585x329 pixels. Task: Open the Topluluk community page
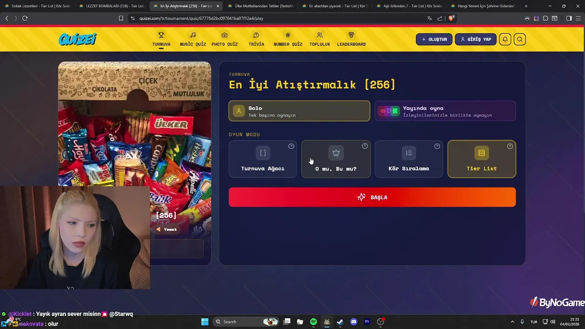pos(319,39)
